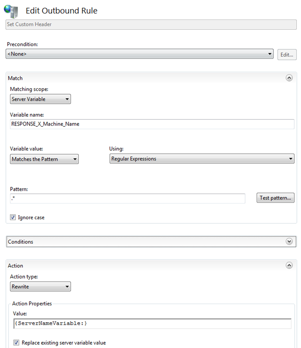Click the globe server icon beside title
Screen dimensions: 301x348
(11, 11)
